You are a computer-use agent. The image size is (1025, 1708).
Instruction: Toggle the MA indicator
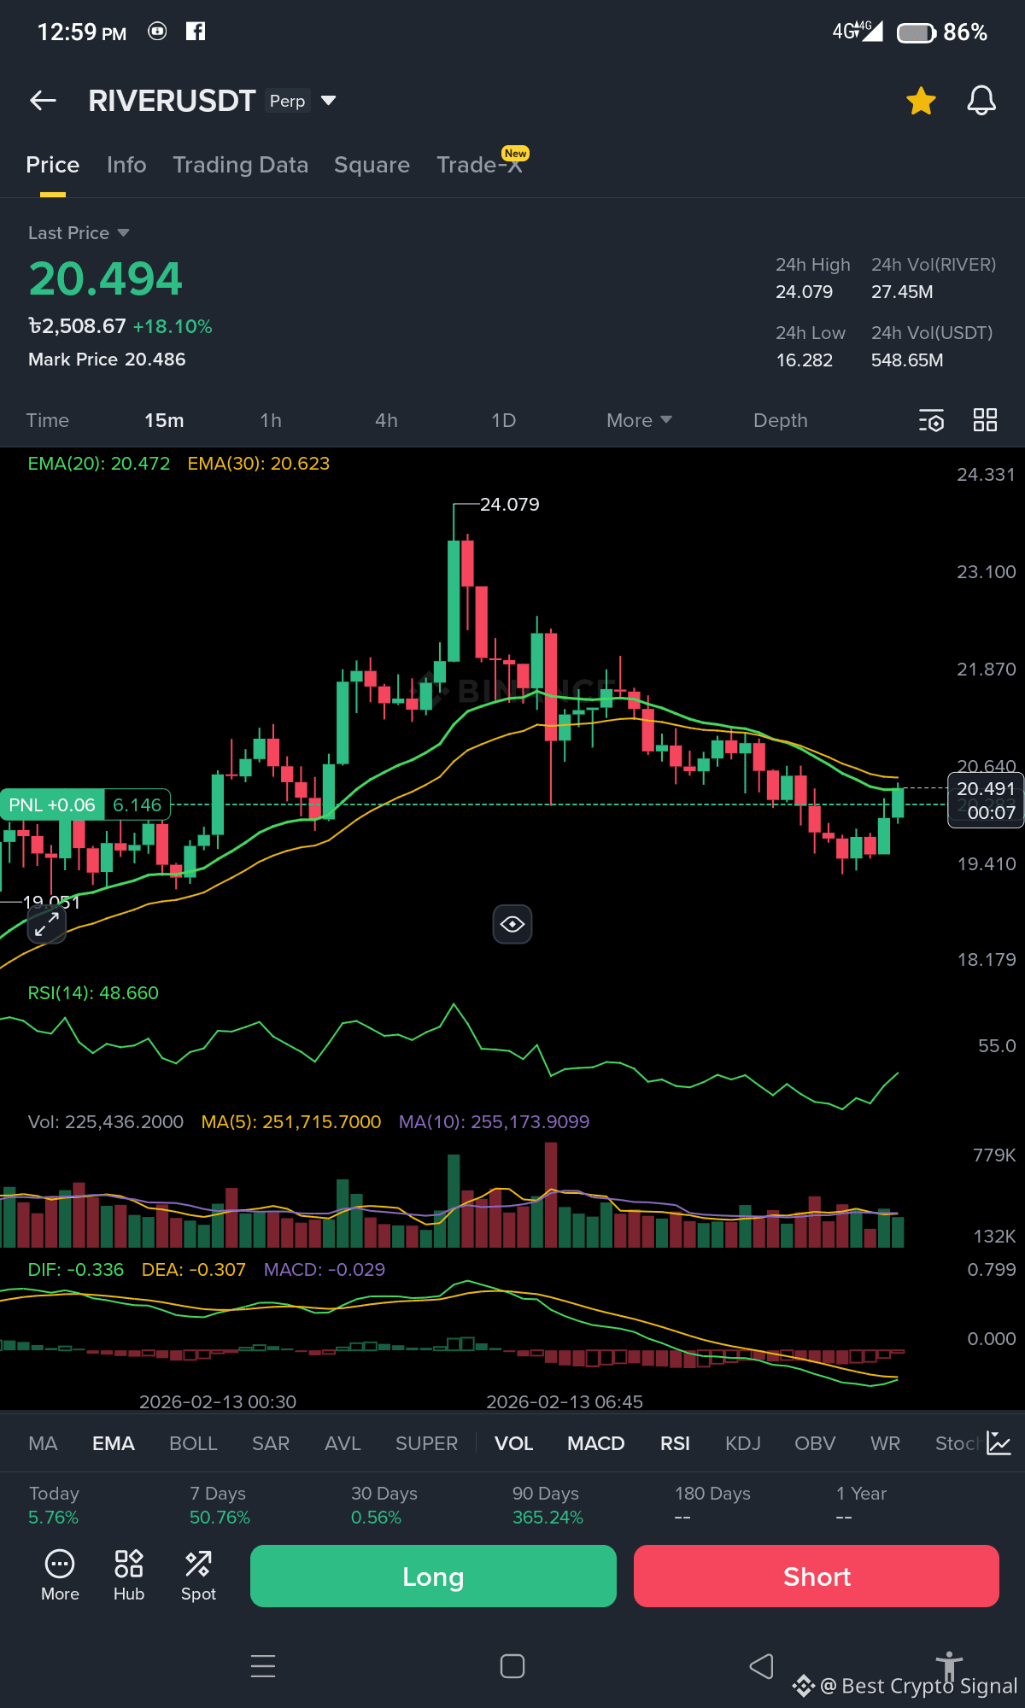click(x=43, y=1443)
